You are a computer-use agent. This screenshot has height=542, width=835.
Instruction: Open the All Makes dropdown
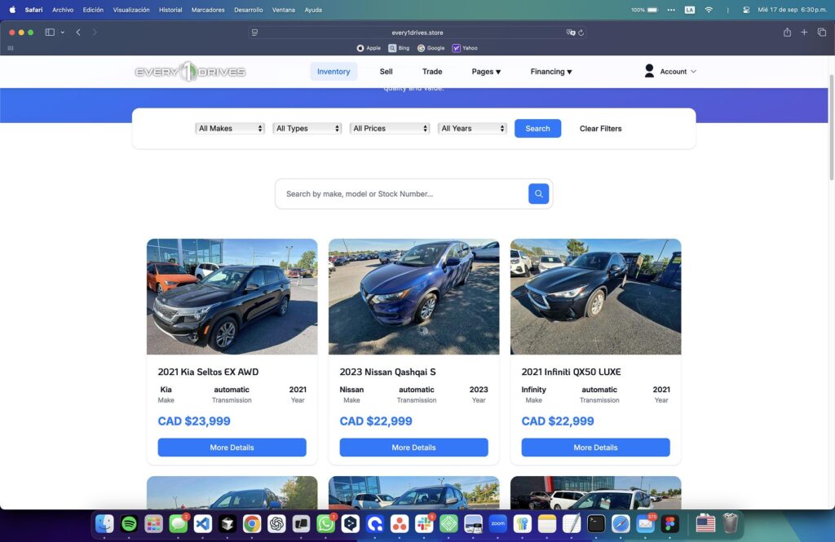coord(230,129)
